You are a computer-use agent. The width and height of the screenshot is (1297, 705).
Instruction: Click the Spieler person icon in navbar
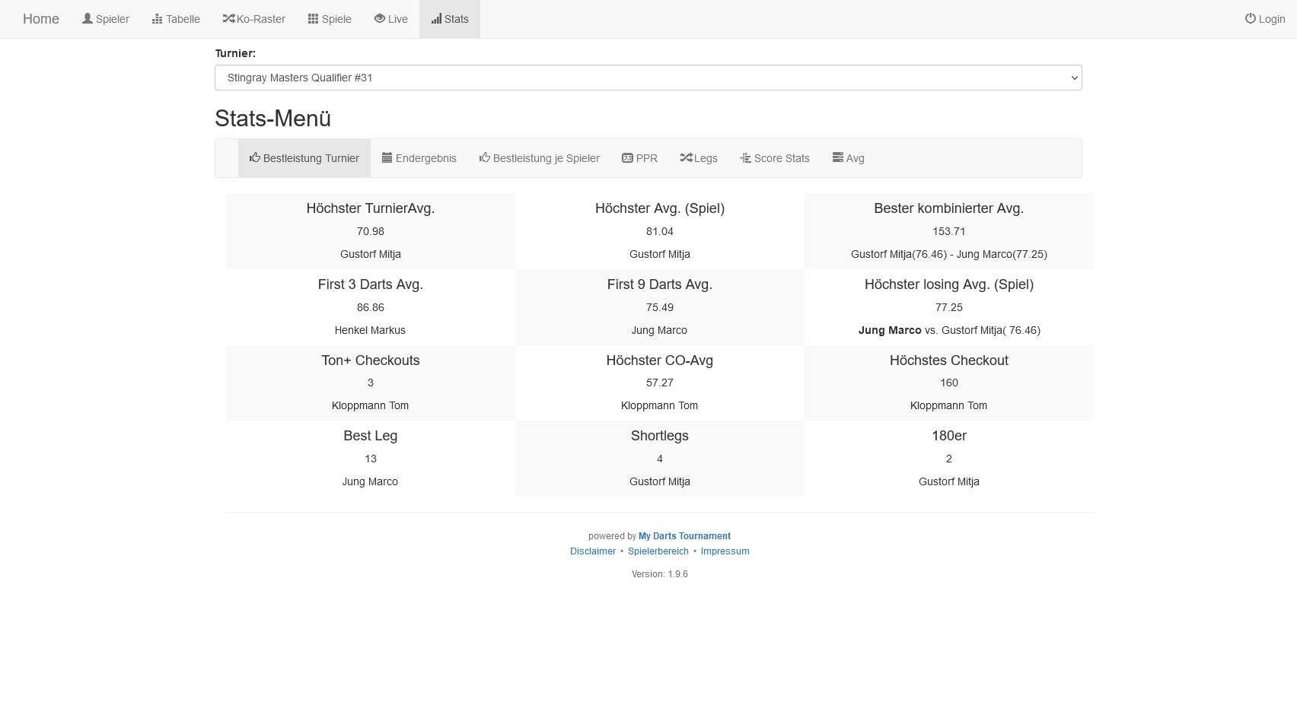point(88,18)
